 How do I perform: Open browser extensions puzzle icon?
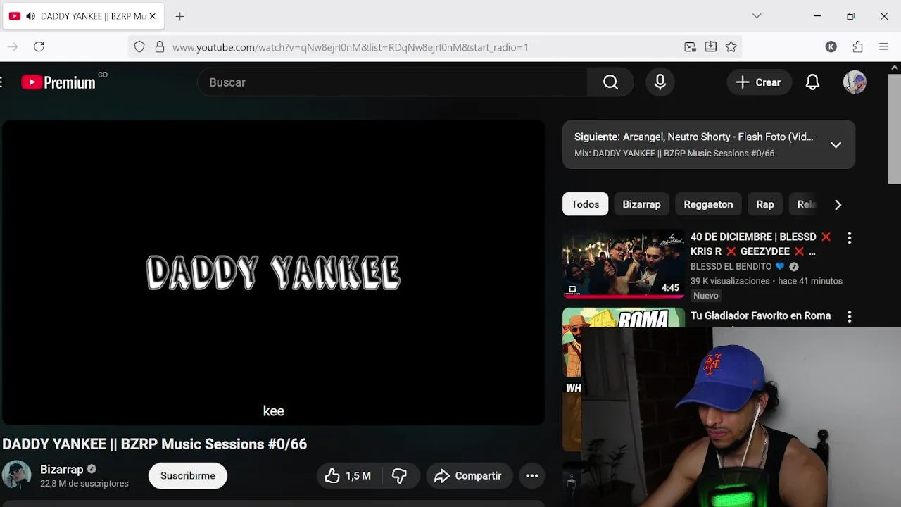(x=857, y=47)
